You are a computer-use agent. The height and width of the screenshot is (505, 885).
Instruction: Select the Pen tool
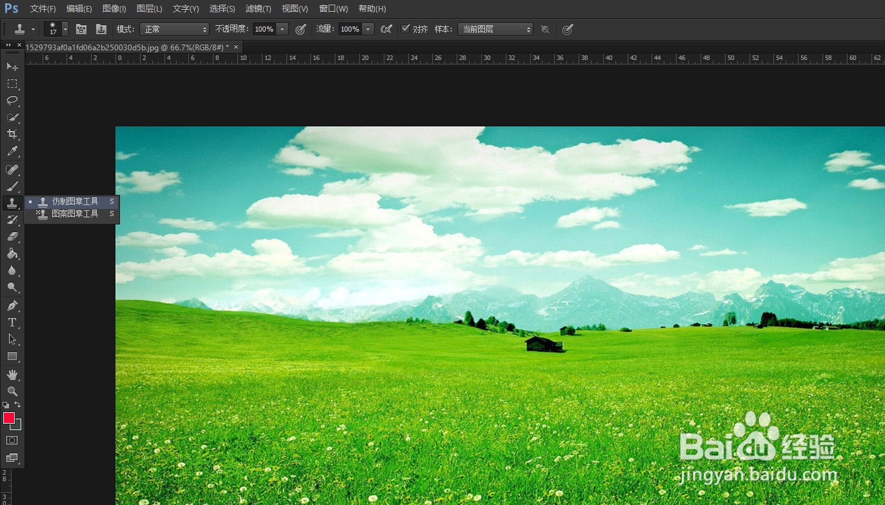coord(12,305)
